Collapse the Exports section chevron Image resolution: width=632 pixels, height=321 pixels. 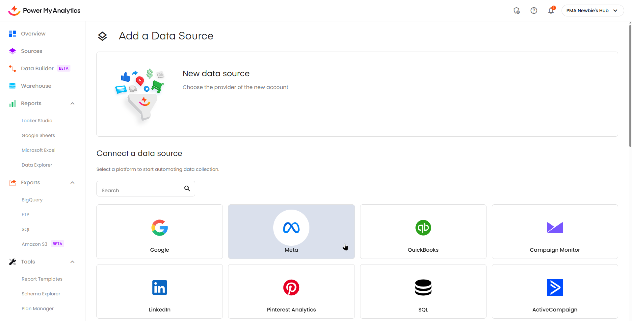72,183
